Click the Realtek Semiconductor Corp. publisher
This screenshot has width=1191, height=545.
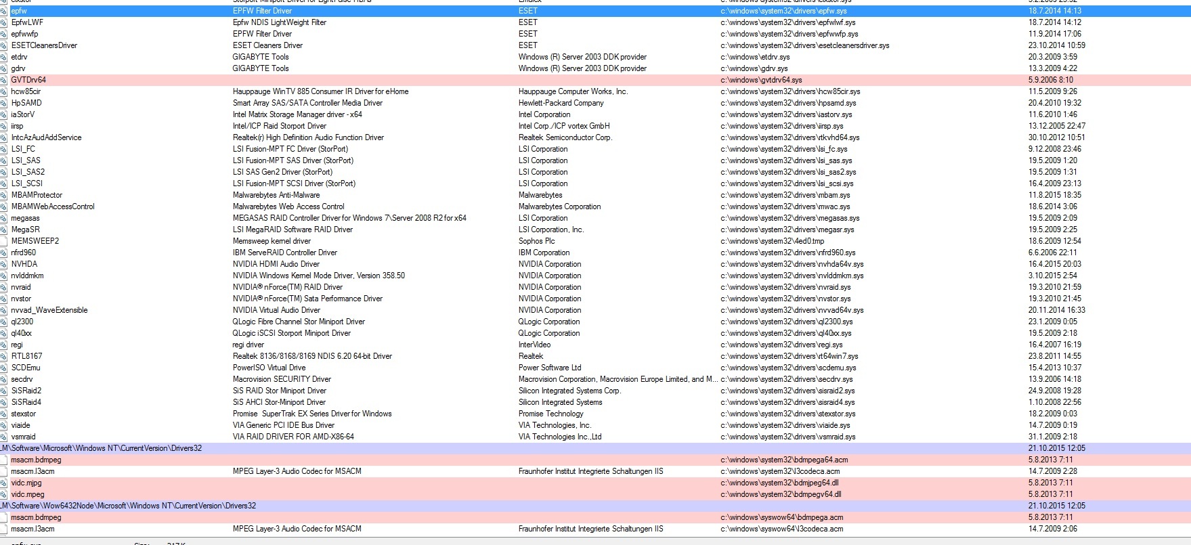(x=565, y=137)
